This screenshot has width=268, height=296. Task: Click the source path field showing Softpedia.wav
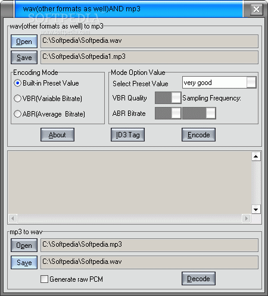(149, 41)
